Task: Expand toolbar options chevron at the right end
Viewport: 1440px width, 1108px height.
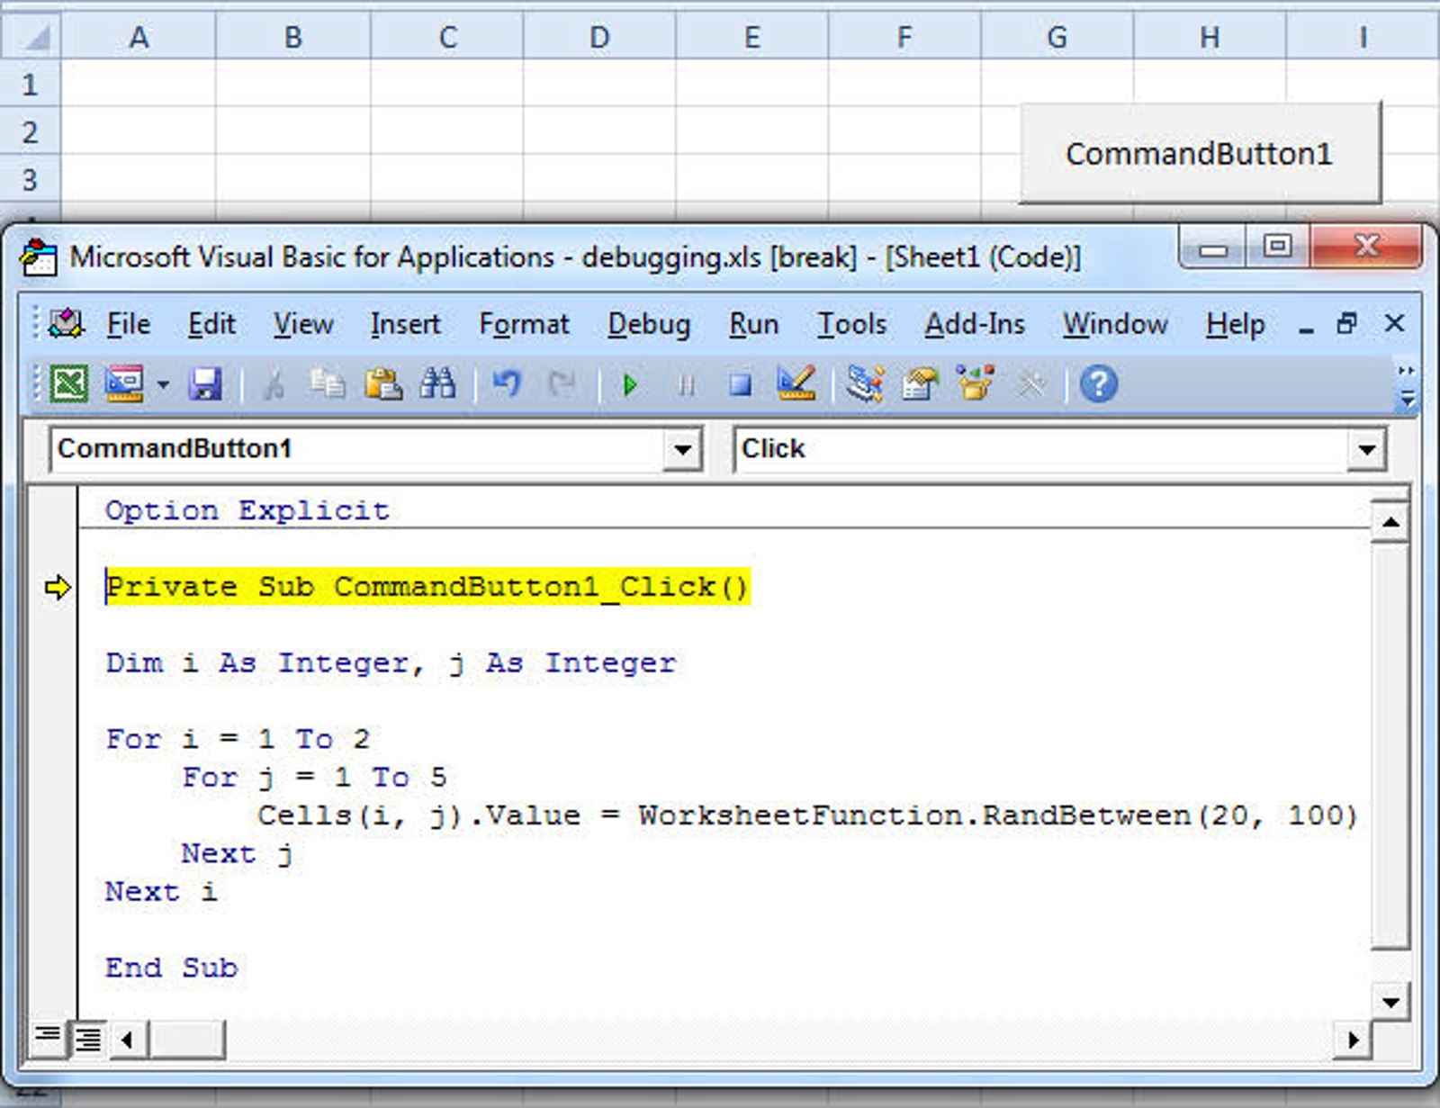Action: pyautogui.click(x=1407, y=385)
